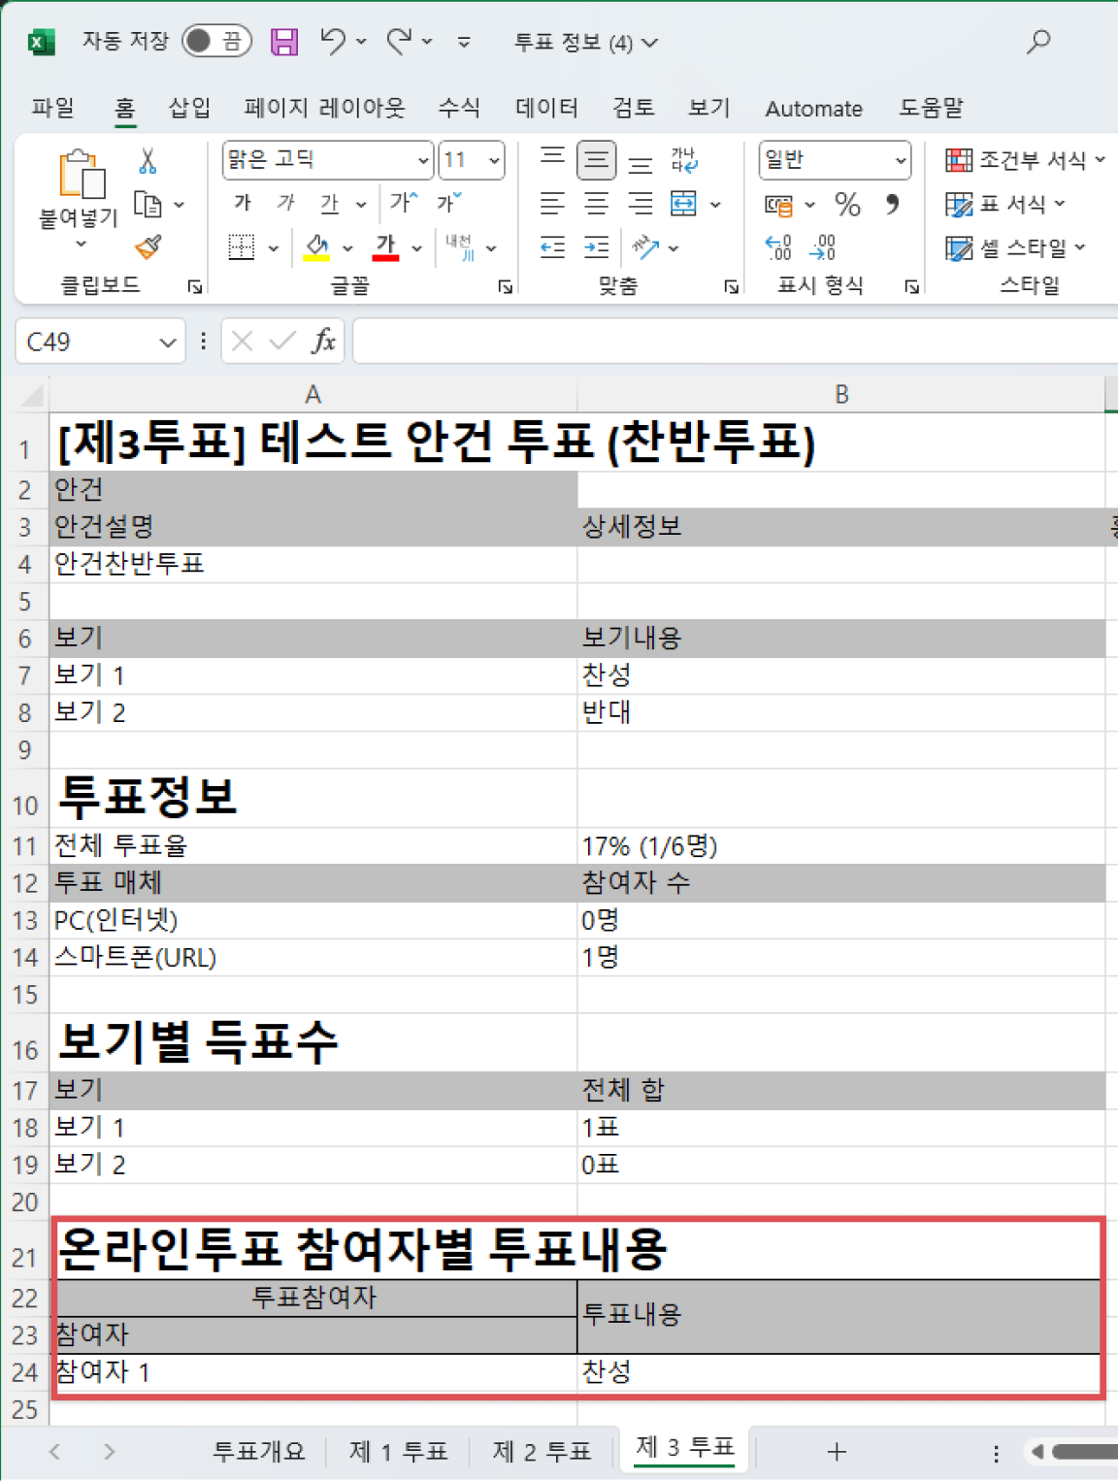1118x1481 pixels.
Task: Expand the Name Box dropdown arrow
Action: point(167,343)
